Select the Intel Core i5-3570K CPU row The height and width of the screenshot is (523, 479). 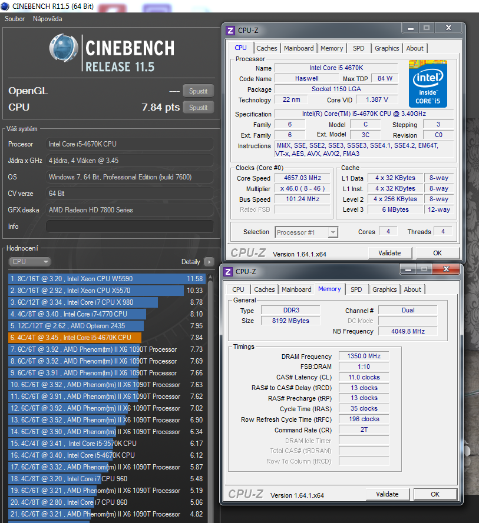[x=107, y=444]
